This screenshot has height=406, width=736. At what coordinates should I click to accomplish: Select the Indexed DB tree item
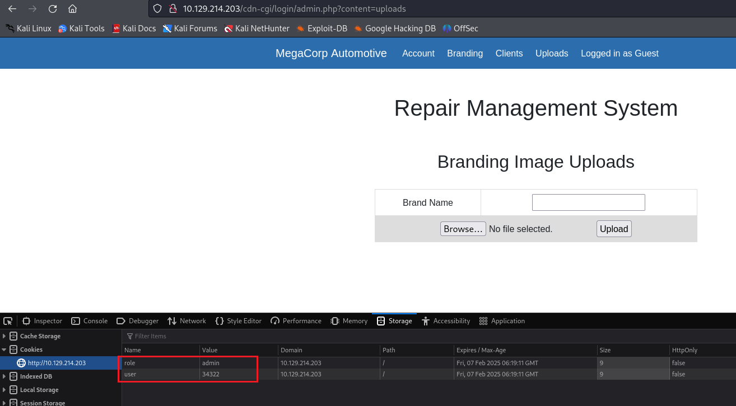(36, 376)
